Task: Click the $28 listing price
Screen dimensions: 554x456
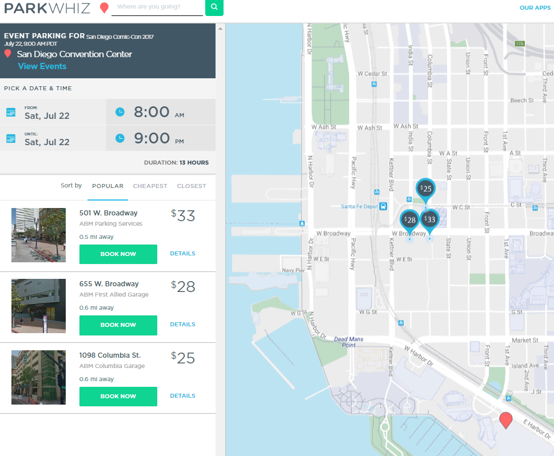Action: [183, 286]
